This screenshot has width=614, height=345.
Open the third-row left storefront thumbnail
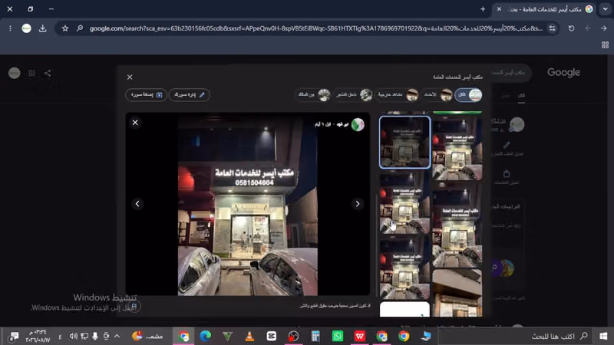click(x=404, y=268)
